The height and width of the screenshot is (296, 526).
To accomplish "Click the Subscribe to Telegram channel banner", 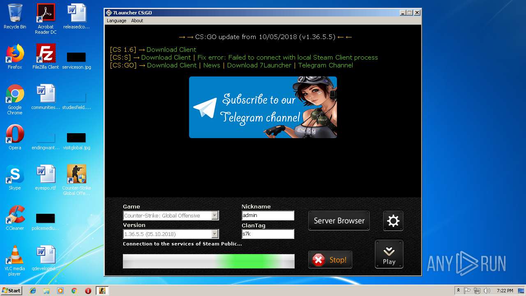I will 263,107.
